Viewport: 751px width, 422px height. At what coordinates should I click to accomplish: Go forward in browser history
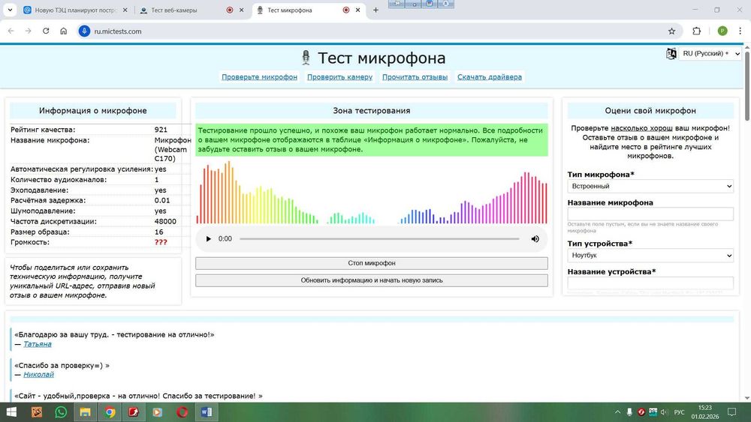(x=29, y=31)
